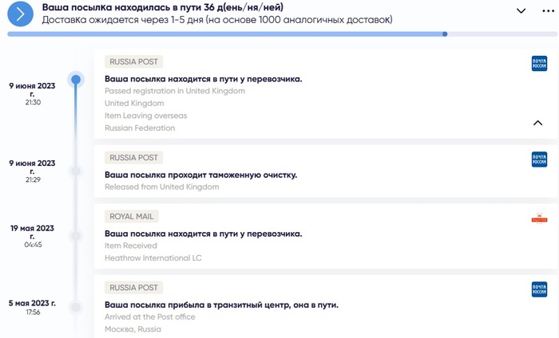
Task: Select the active blue timeline marker
Action: tap(76, 80)
